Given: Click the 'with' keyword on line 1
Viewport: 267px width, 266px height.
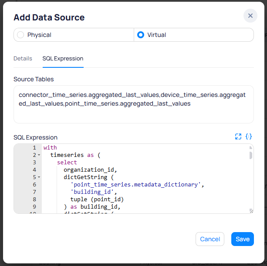Looking at the screenshot, I should (x=50, y=147).
